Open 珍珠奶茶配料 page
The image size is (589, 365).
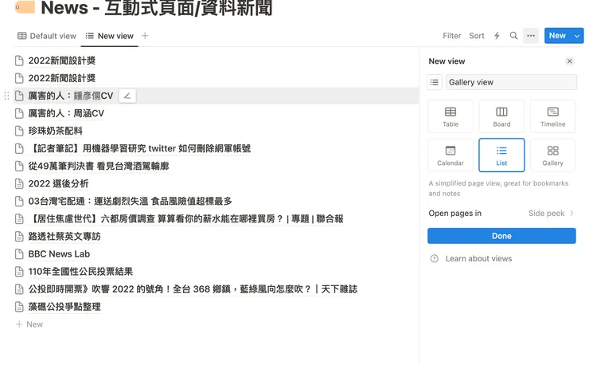(55, 131)
